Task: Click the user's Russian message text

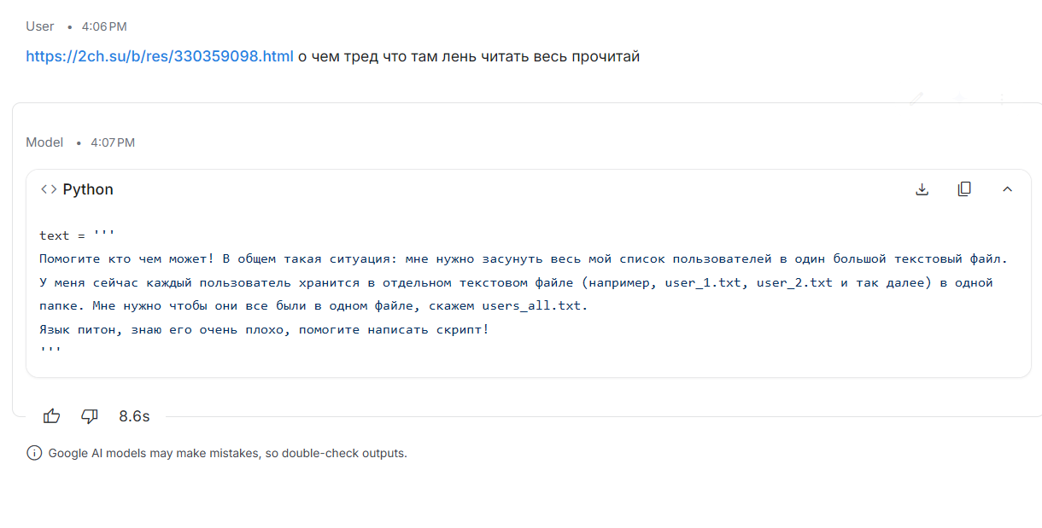Action: (x=468, y=56)
